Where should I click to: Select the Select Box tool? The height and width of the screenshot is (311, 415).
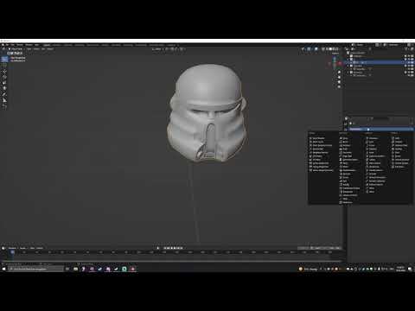(4, 59)
